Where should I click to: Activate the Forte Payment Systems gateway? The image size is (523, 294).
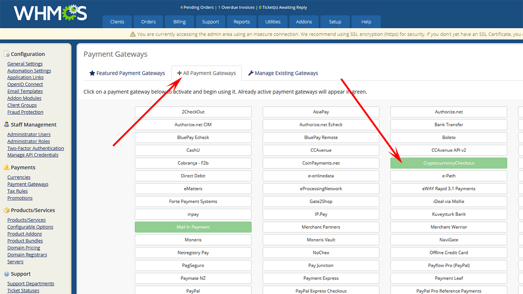coord(193,201)
